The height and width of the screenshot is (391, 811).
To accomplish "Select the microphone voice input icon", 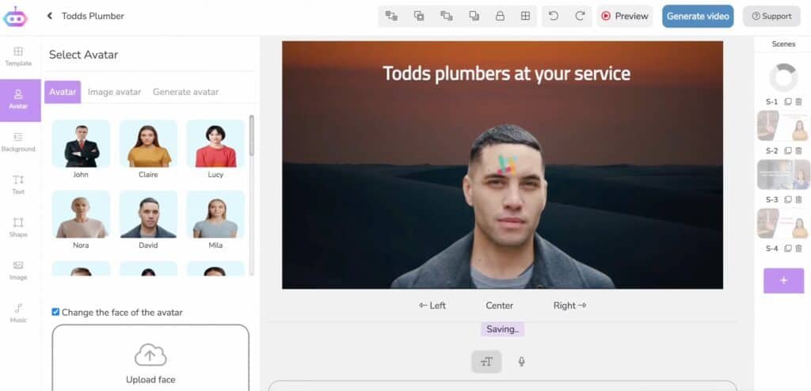I will [521, 362].
